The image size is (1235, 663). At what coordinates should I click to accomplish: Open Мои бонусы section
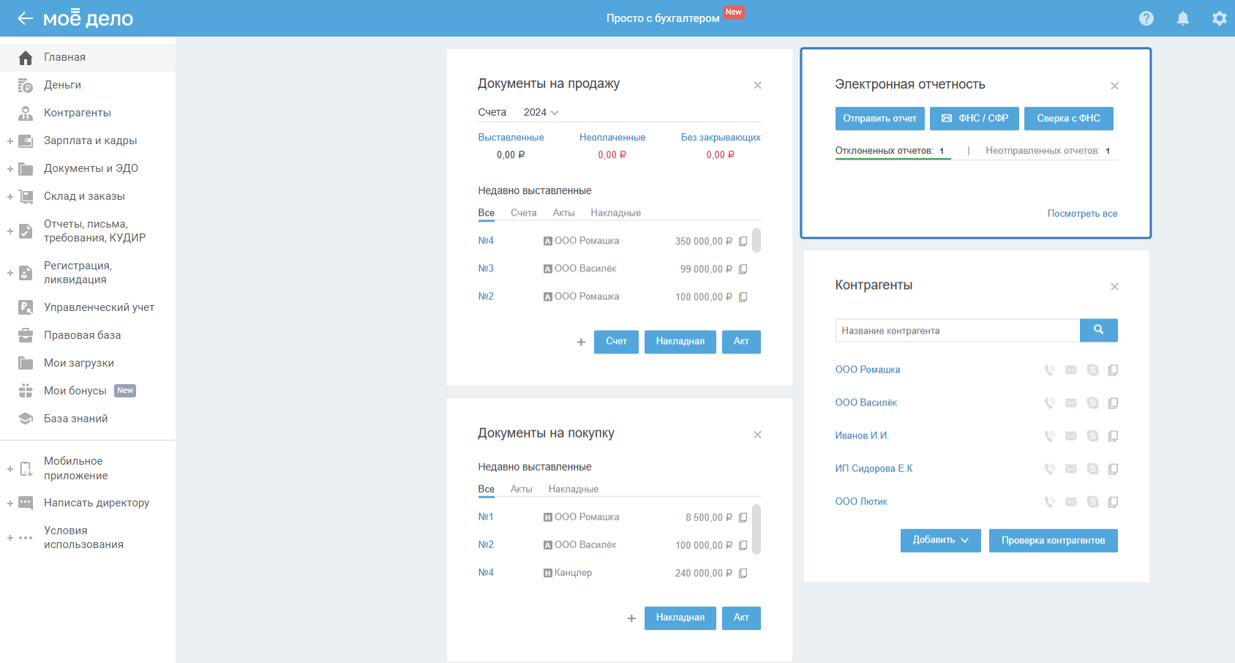[x=88, y=391]
